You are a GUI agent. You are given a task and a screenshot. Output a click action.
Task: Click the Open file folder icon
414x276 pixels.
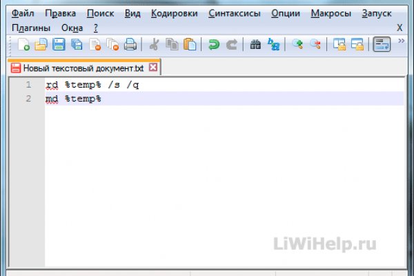coord(41,45)
